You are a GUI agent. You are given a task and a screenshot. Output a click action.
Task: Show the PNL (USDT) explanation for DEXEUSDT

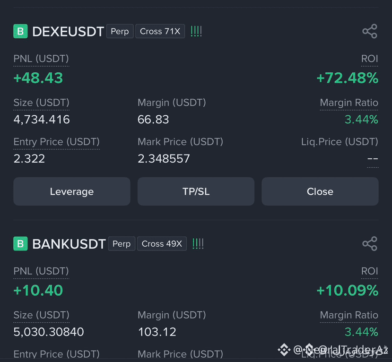pos(41,59)
